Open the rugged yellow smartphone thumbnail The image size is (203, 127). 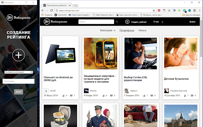point(101,54)
